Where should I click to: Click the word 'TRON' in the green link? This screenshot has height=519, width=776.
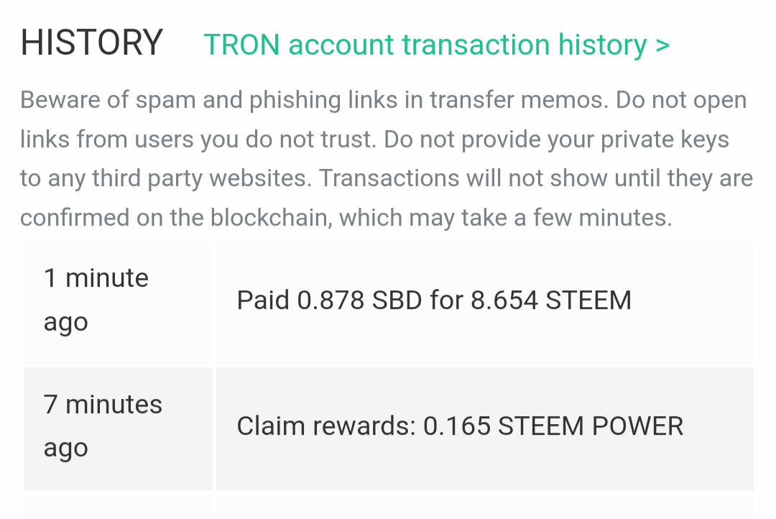tap(241, 45)
